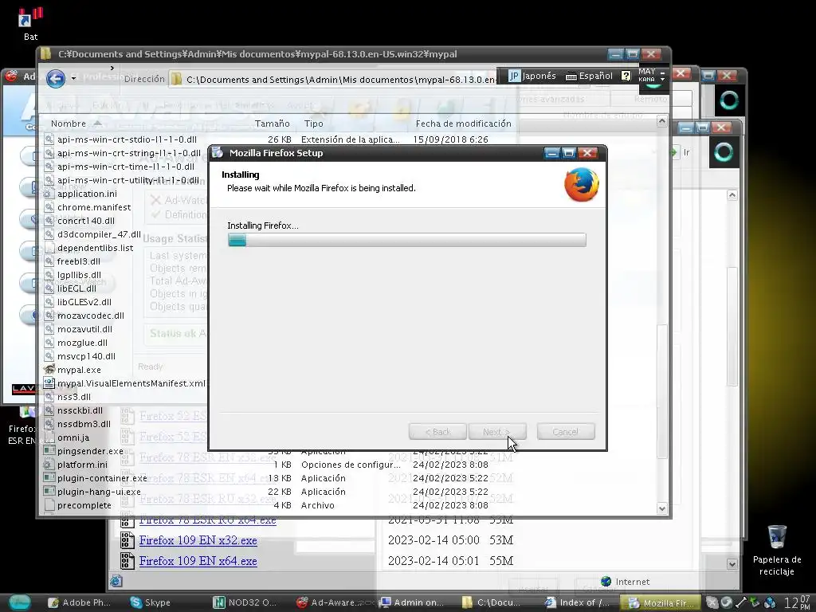
Task: Click the Back button in Firefox Setup
Action: point(437,431)
